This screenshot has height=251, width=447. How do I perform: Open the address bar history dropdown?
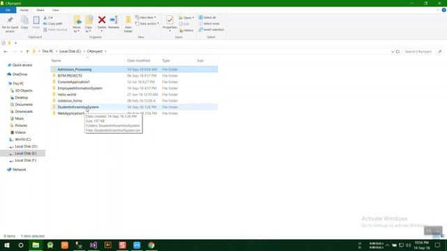tap(393, 52)
